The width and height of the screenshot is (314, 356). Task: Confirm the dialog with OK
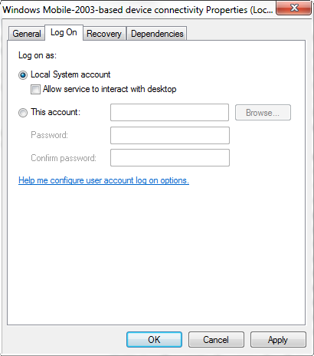click(154, 340)
